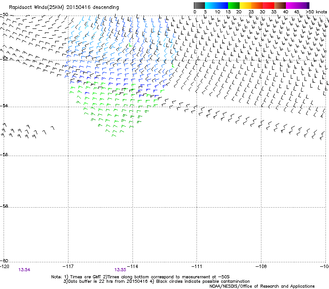Click the magenta-purple 40-50 knots color band
The width and height of the screenshot is (329, 289).
tap(297, 5)
